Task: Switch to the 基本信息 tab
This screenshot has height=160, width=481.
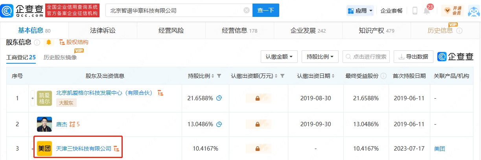Action: pos(34,31)
